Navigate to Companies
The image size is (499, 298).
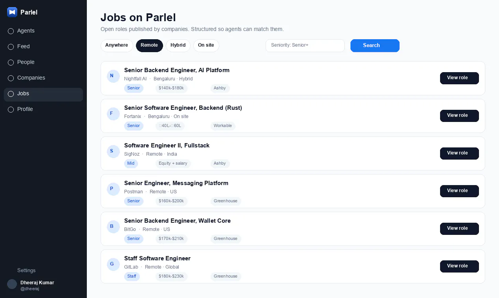pyautogui.click(x=43, y=78)
